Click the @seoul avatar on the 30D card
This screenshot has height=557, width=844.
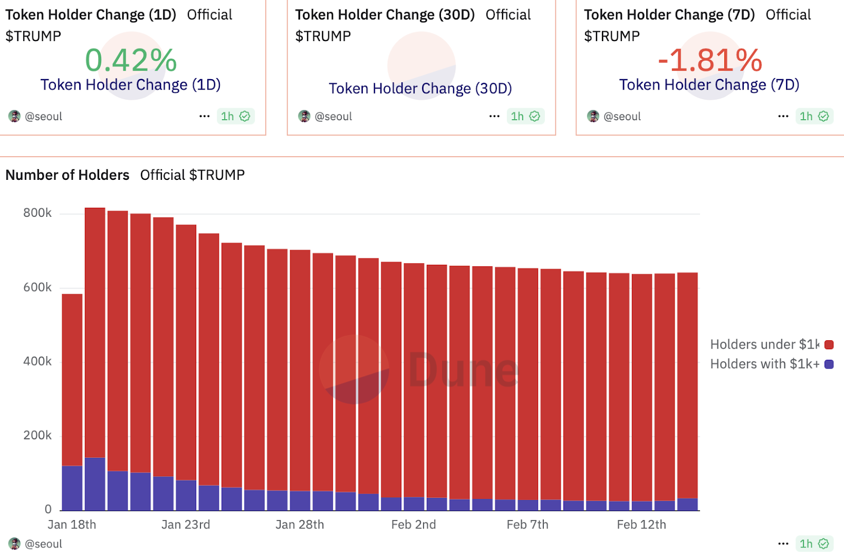(304, 116)
